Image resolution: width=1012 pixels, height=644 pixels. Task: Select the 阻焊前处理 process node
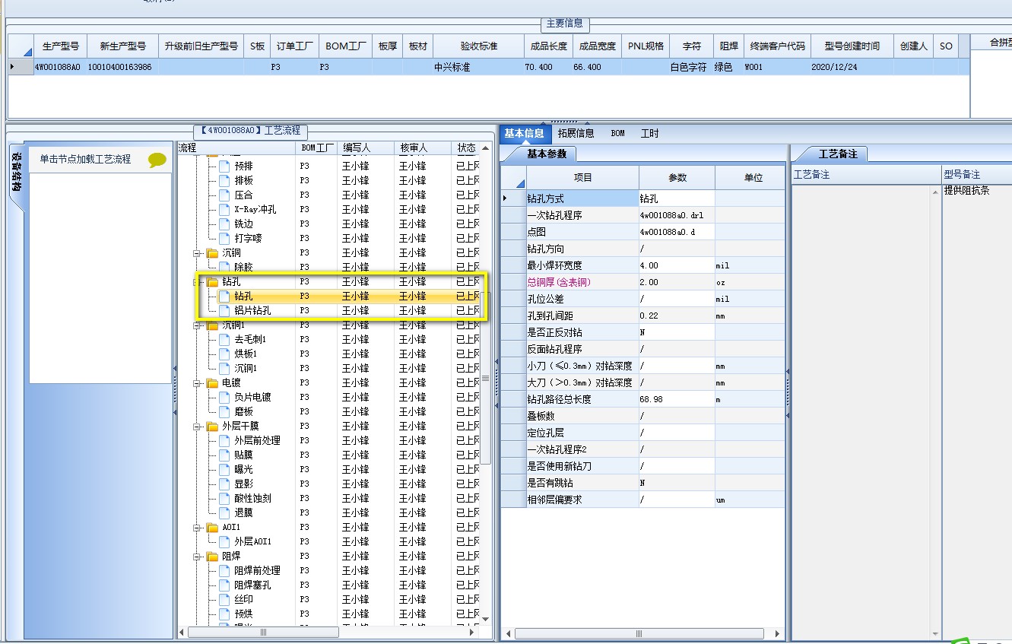tap(257, 570)
